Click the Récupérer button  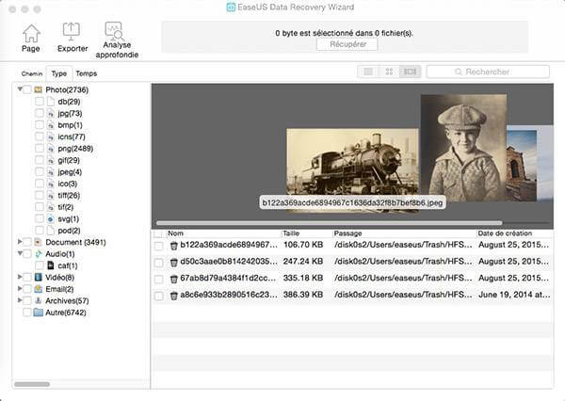[347, 44]
